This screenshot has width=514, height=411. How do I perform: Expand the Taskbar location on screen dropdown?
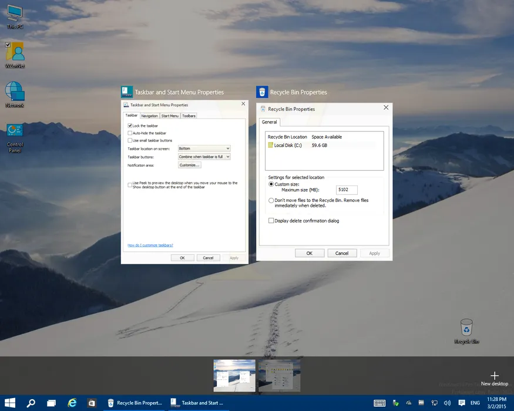[x=204, y=149]
